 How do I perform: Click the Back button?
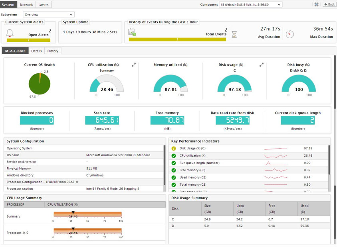click(329, 4)
